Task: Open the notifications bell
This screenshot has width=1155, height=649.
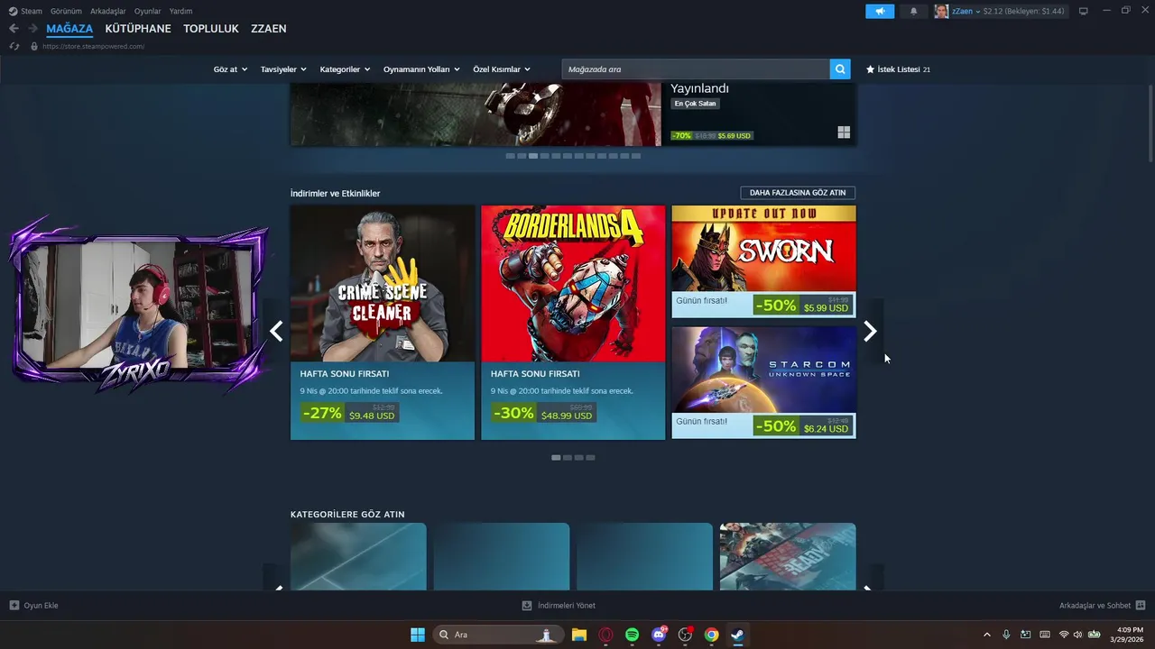Action: (913, 11)
